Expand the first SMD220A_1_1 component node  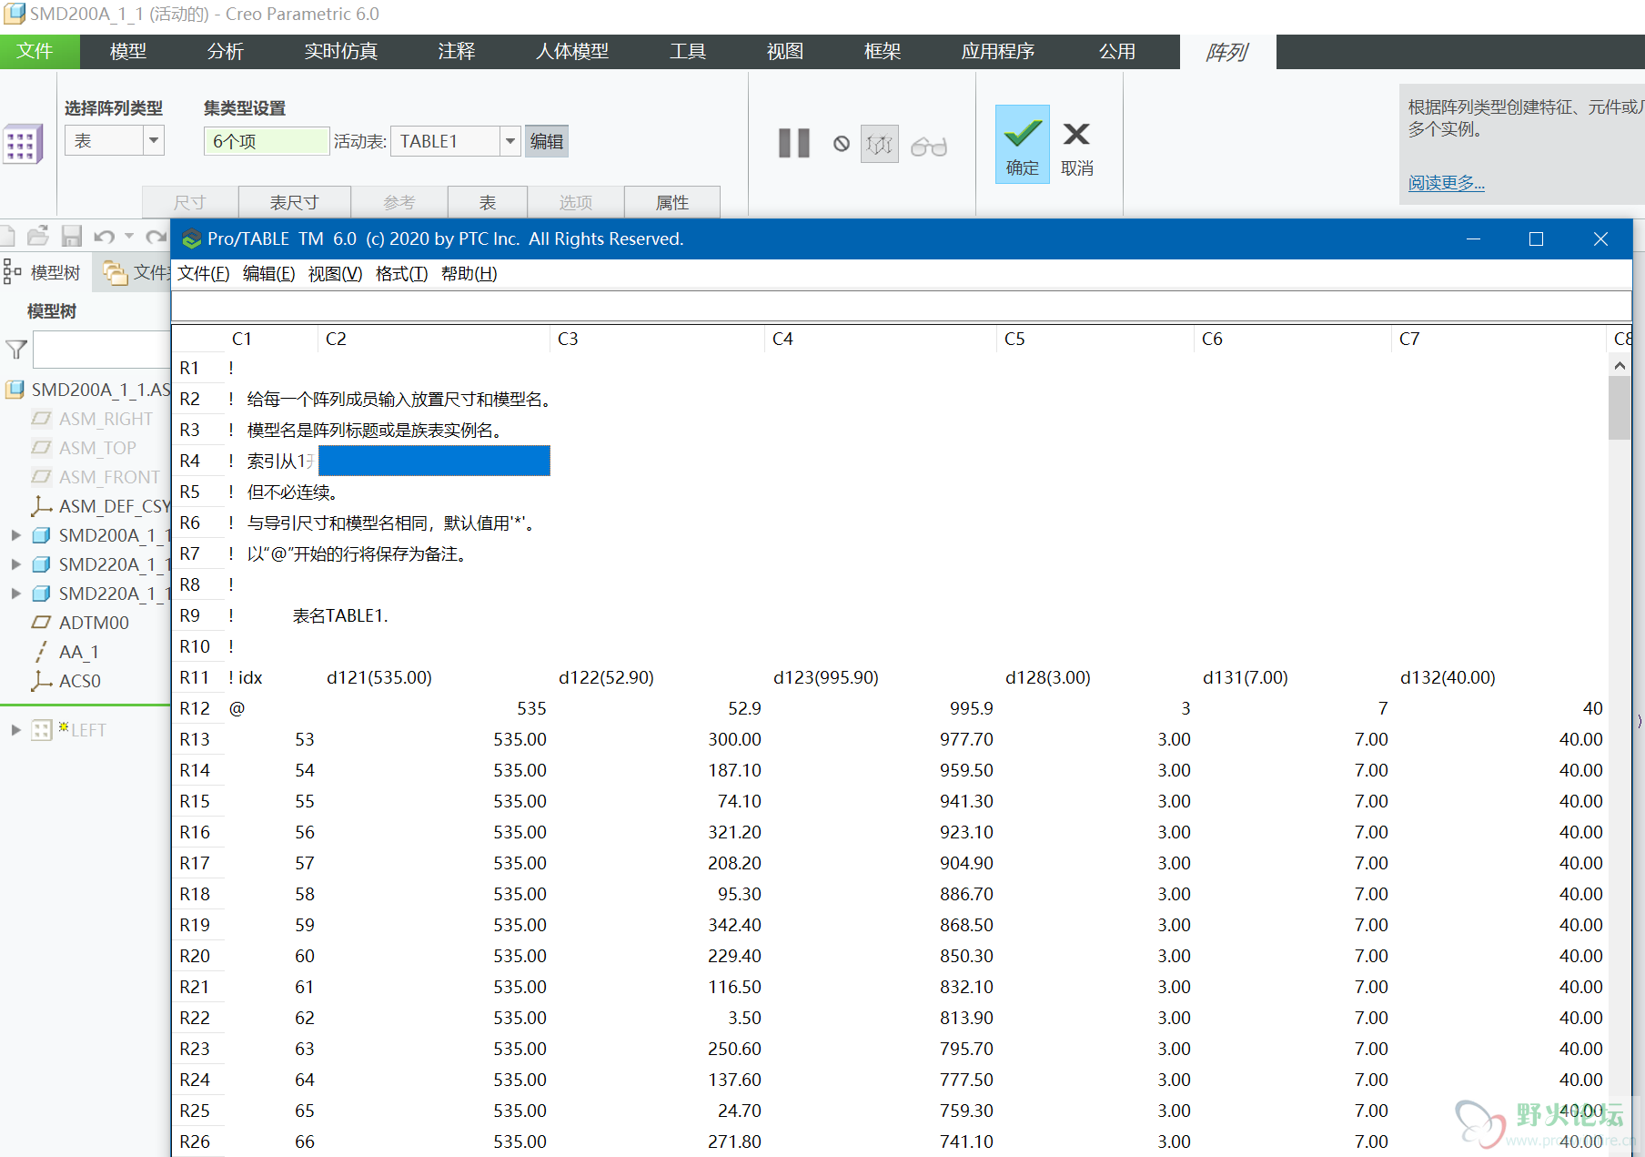(x=15, y=564)
